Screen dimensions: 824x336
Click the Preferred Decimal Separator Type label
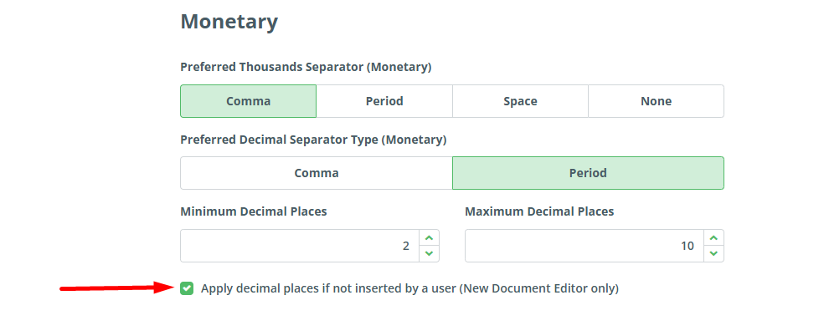(313, 139)
